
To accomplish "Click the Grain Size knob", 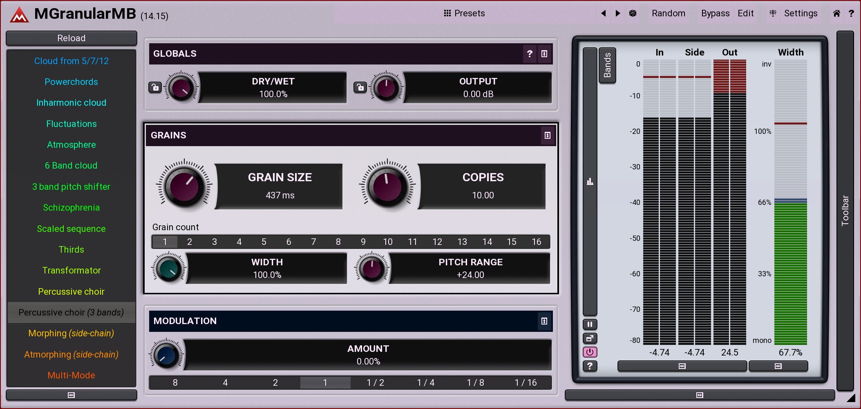I will tap(184, 186).
